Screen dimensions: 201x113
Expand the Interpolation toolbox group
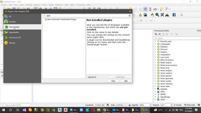(x=155, y=55)
